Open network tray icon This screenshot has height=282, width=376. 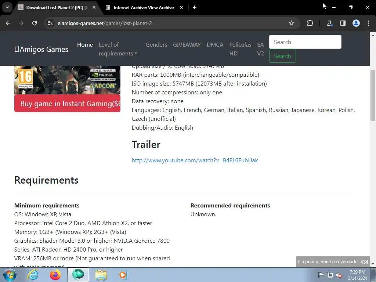coord(330,275)
